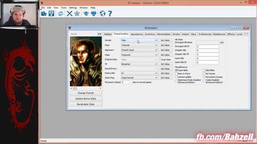Switch to the Innate tab

point(176,34)
